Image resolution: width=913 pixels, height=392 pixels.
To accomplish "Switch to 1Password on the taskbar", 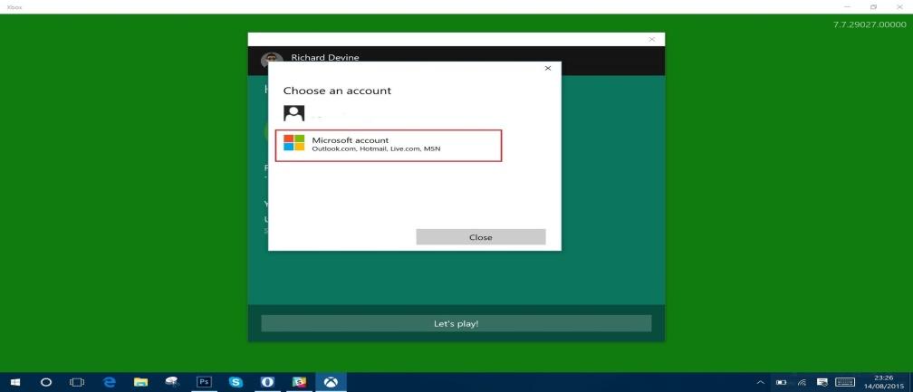I will coord(267,382).
